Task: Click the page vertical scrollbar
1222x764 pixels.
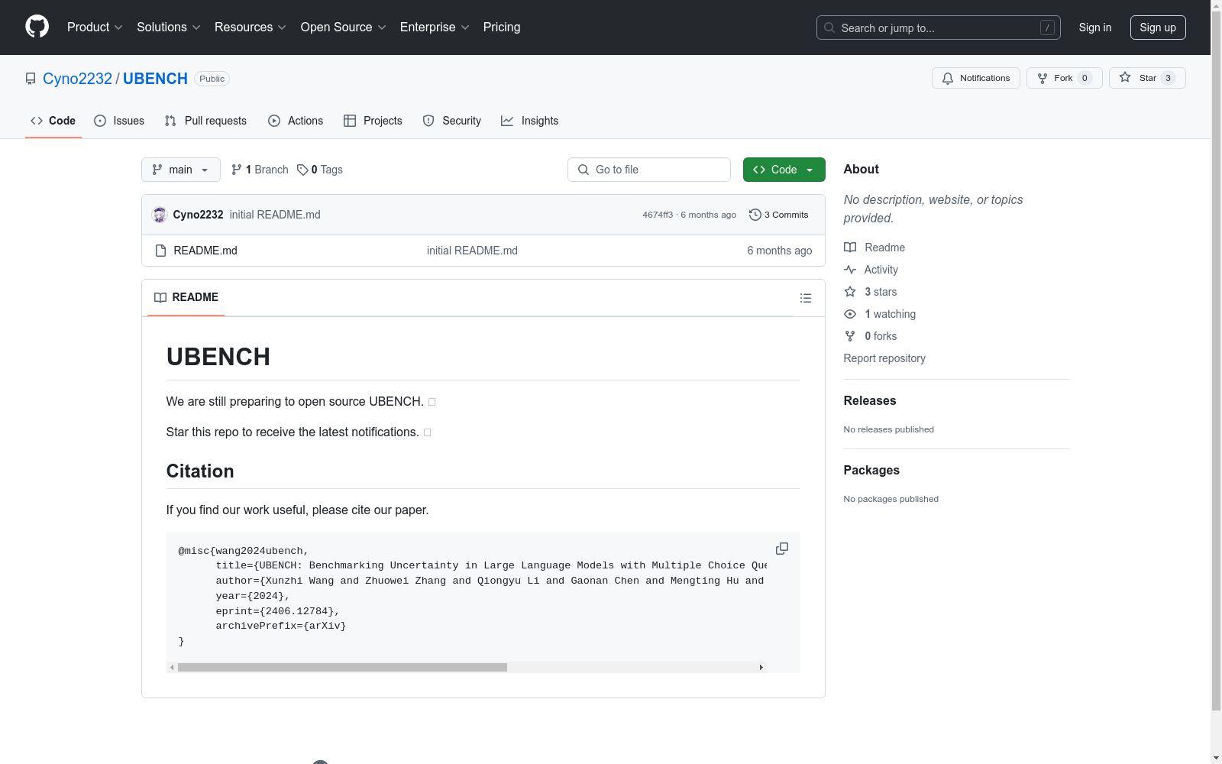Action: coord(1216,359)
